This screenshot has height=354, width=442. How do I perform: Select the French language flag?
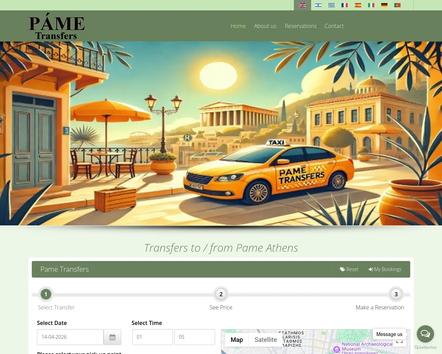(x=344, y=5)
